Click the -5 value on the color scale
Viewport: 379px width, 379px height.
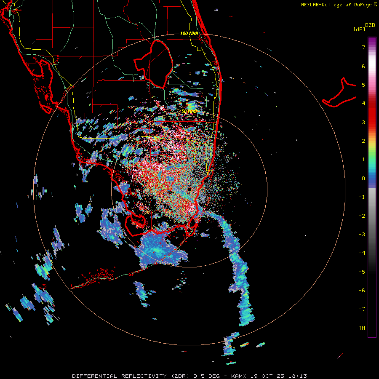(x=362, y=272)
